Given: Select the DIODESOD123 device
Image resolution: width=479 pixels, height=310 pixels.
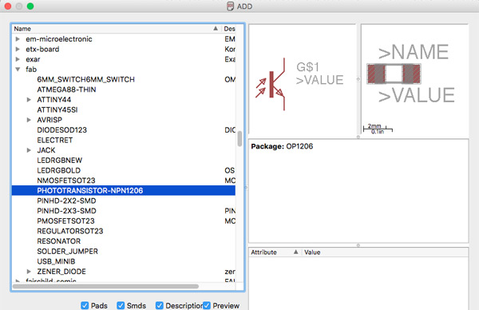Looking at the screenshot, I should point(61,130).
